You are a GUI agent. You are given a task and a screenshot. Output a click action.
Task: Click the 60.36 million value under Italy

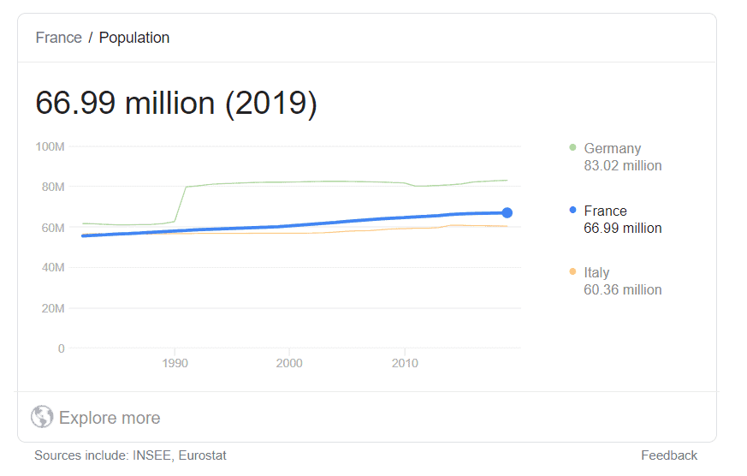click(623, 289)
